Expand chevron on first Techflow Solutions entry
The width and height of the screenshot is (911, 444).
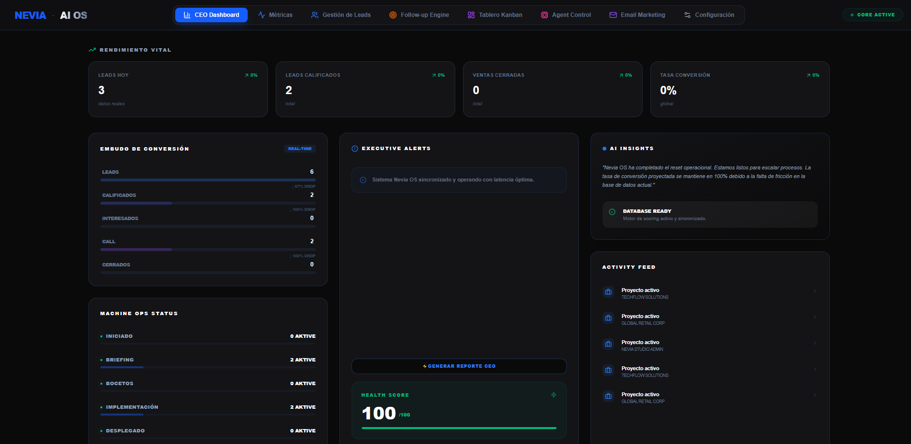815,291
